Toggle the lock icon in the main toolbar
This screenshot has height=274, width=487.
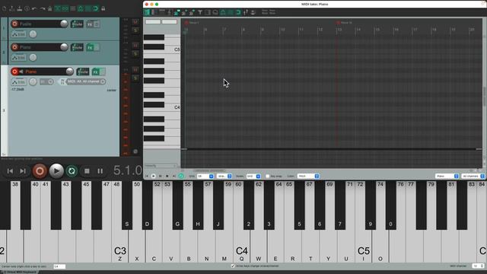pyautogui.click(x=103, y=8)
